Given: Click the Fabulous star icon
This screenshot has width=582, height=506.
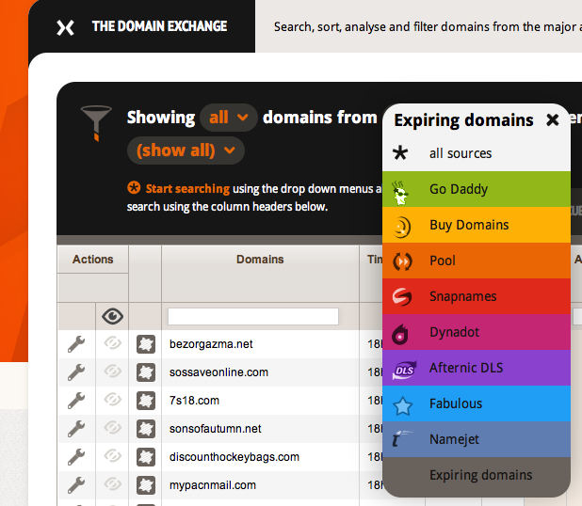Looking at the screenshot, I should click(x=402, y=405).
